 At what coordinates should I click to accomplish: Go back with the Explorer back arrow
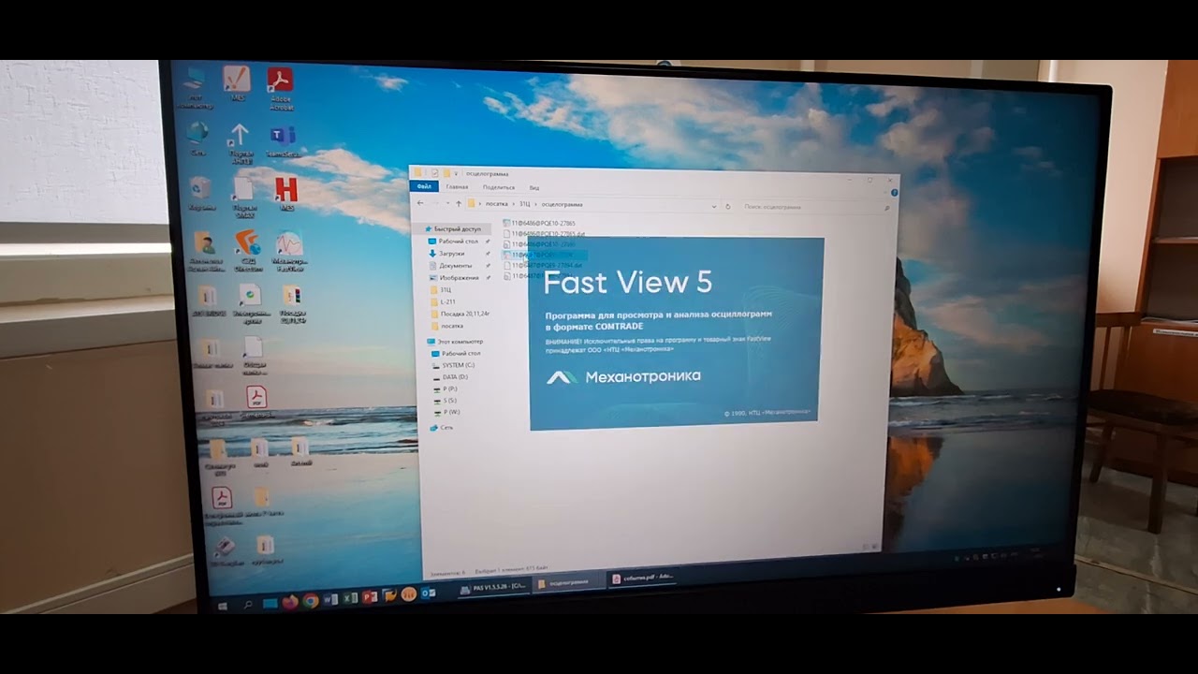click(420, 203)
